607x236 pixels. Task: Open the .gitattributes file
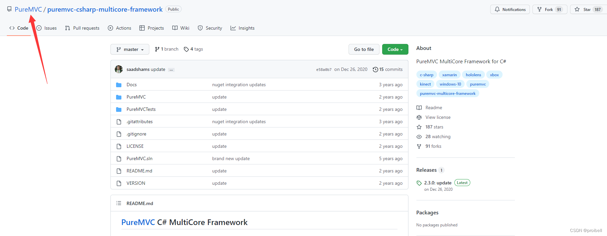point(140,121)
